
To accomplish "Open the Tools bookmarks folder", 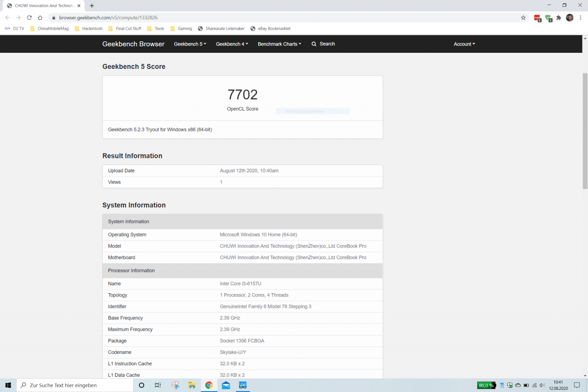I will [x=155, y=28].
